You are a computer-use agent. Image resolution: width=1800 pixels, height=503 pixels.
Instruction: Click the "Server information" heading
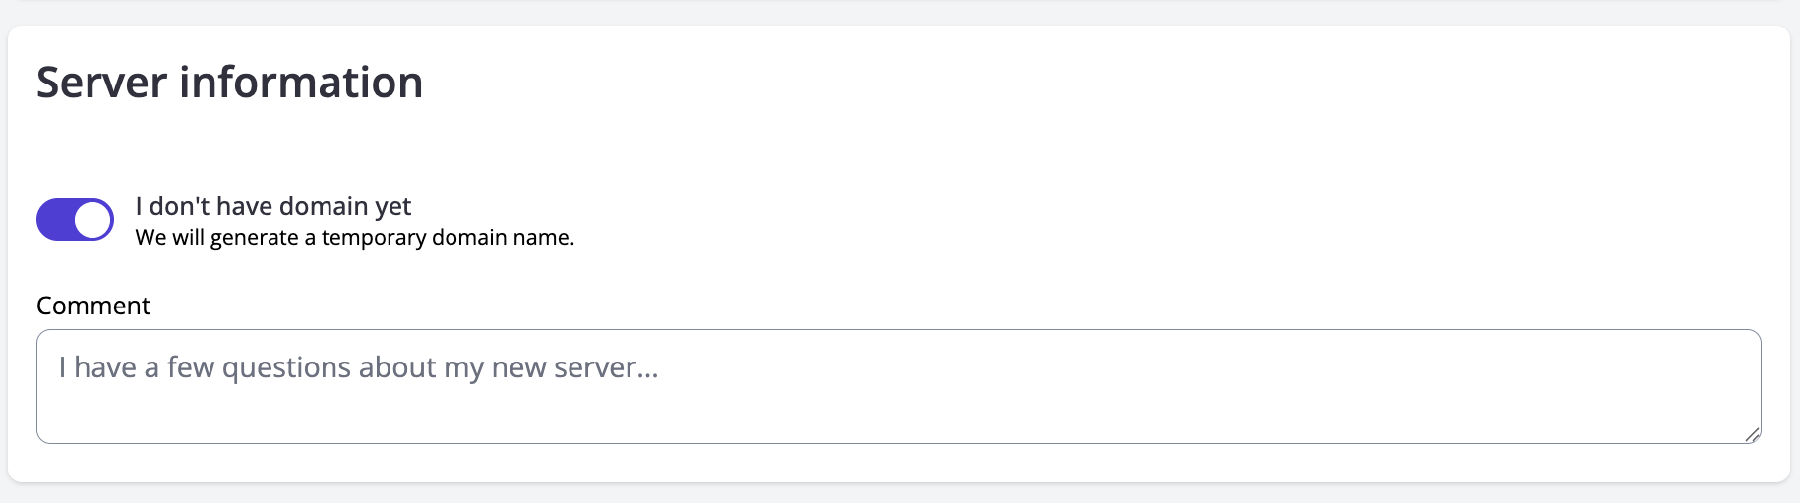tap(229, 83)
